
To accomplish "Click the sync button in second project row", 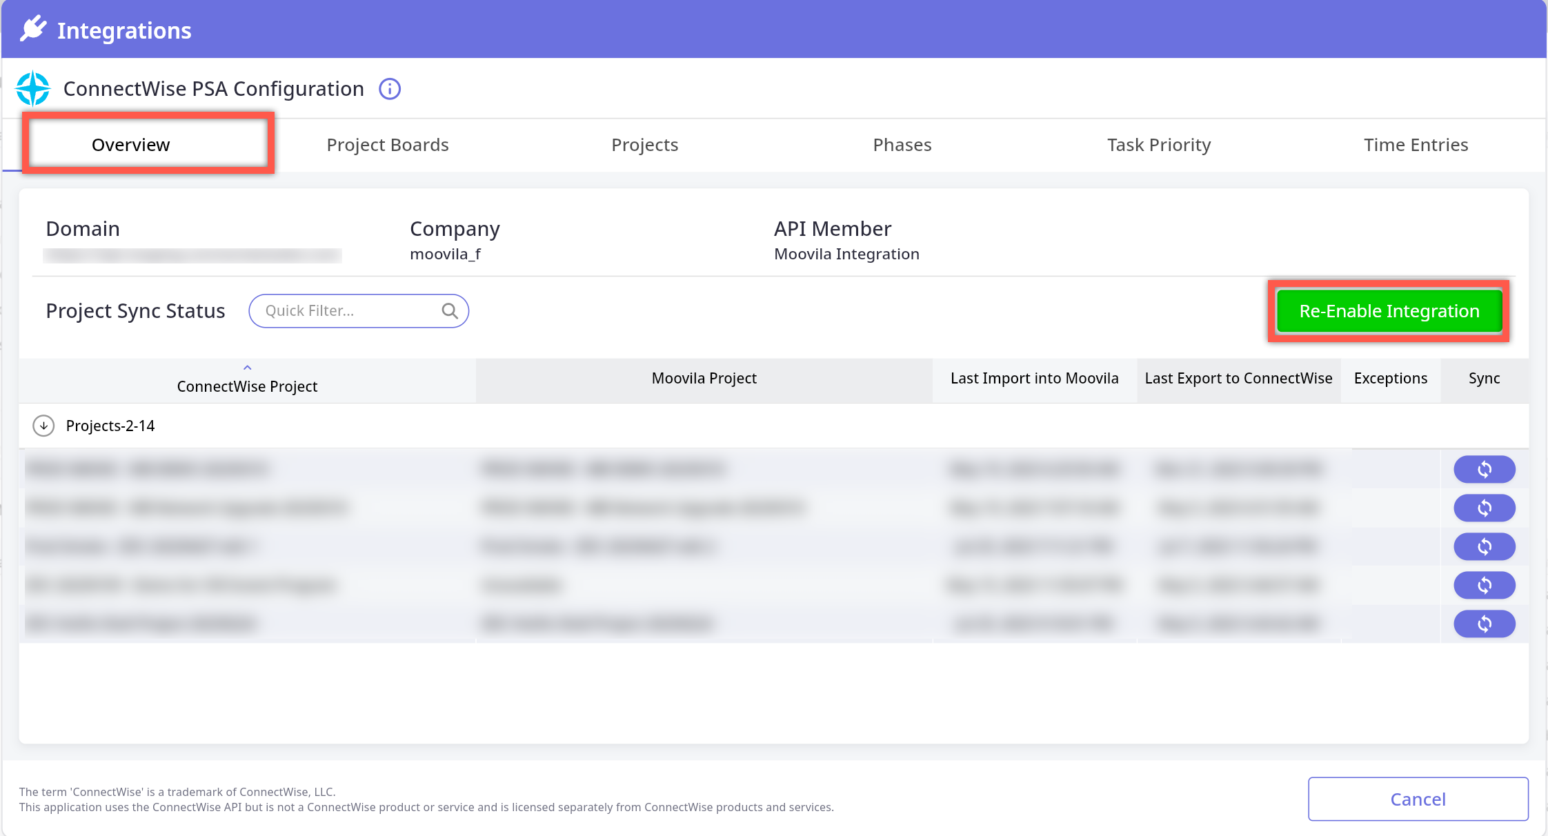I will tap(1484, 508).
